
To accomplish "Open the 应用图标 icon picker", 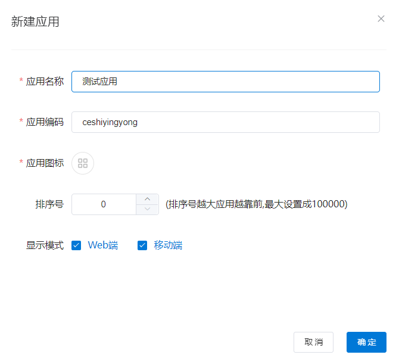I will [x=83, y=163].
